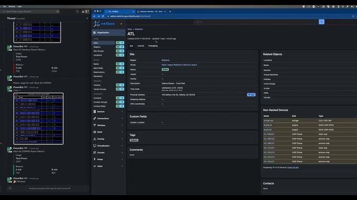This screenshot has height=200, width=357.
Task: Click the View full list link
Action: pyautogui.click(x=293, y=167)
